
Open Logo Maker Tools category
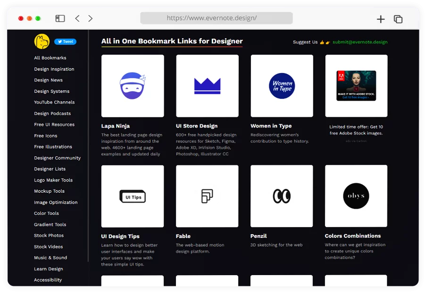coord(53,180)
